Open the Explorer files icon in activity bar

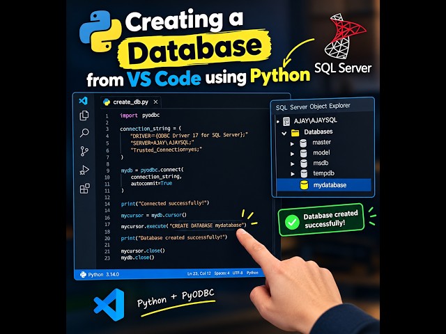coord(84,116)
